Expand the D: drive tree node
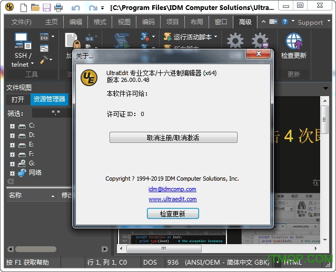The height and width of the screenshot is (272, 336). coord(13,135)
